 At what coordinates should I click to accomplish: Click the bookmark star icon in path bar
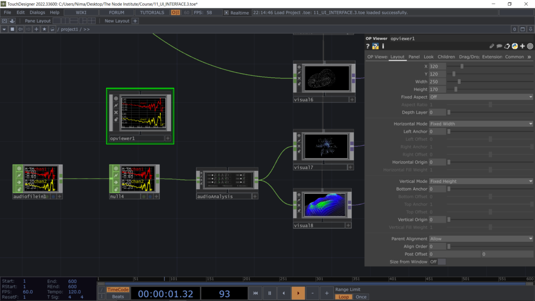pos(44,29)
